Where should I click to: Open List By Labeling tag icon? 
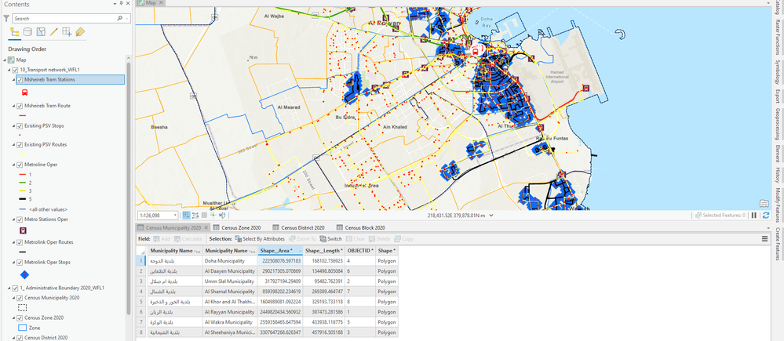(x=80, y=32)
